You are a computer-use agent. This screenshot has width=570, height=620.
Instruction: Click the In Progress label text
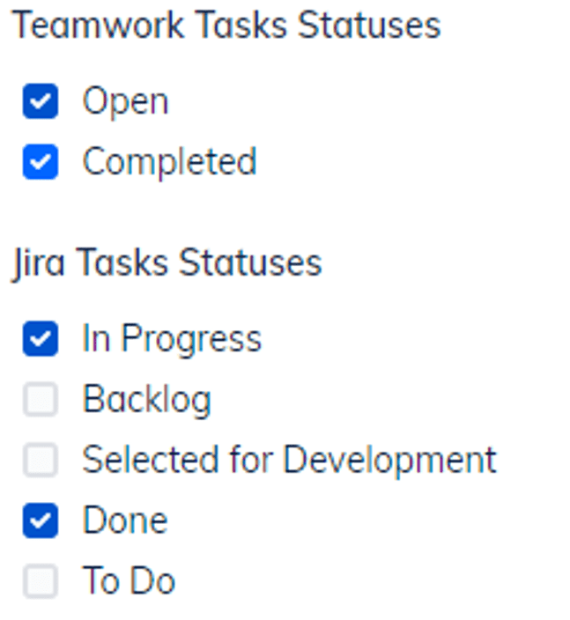pos(172,340)
